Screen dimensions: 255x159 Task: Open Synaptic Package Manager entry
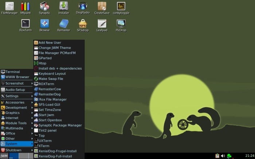(59, 126)
